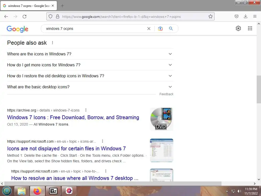Go back using the browser back arrow

click(x=6, y=17)
